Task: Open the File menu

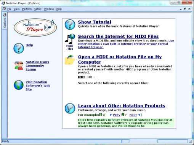Action: (9, 9)
